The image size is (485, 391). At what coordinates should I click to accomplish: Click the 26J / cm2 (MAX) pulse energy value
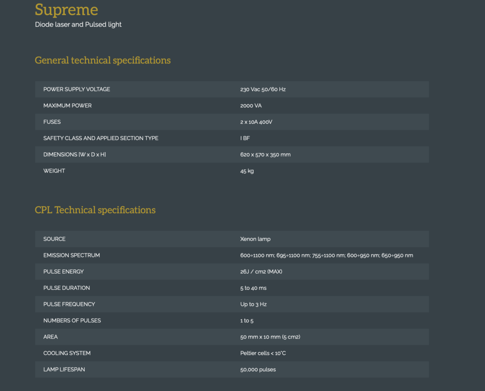pyautogui.click(x=261, y=272)
